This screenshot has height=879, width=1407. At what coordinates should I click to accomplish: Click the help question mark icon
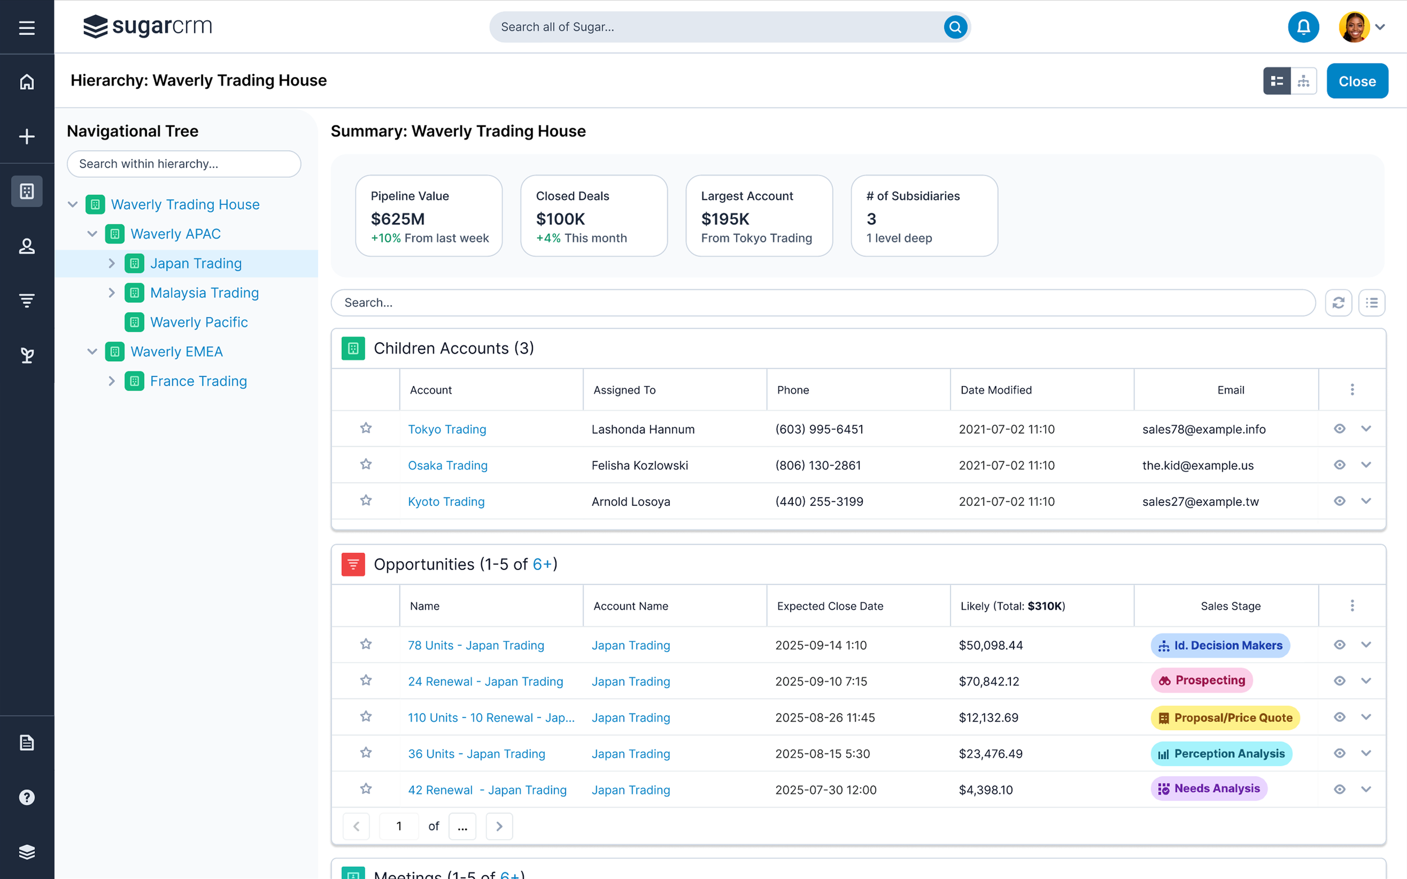pos(27,797)
